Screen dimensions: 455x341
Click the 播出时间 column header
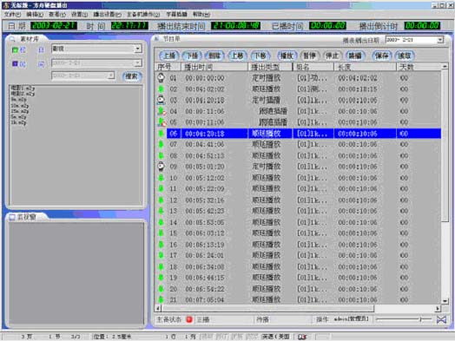pos(214,67)
